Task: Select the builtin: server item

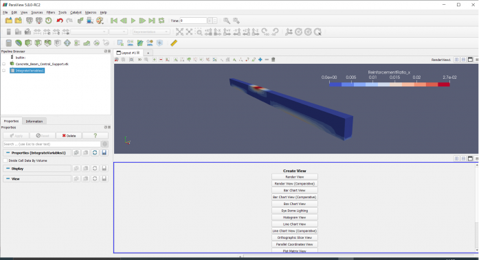Action: point(20,57)
